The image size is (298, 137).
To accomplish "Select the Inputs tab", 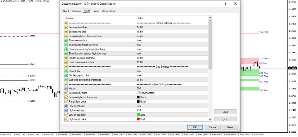I will coord(87,11).
